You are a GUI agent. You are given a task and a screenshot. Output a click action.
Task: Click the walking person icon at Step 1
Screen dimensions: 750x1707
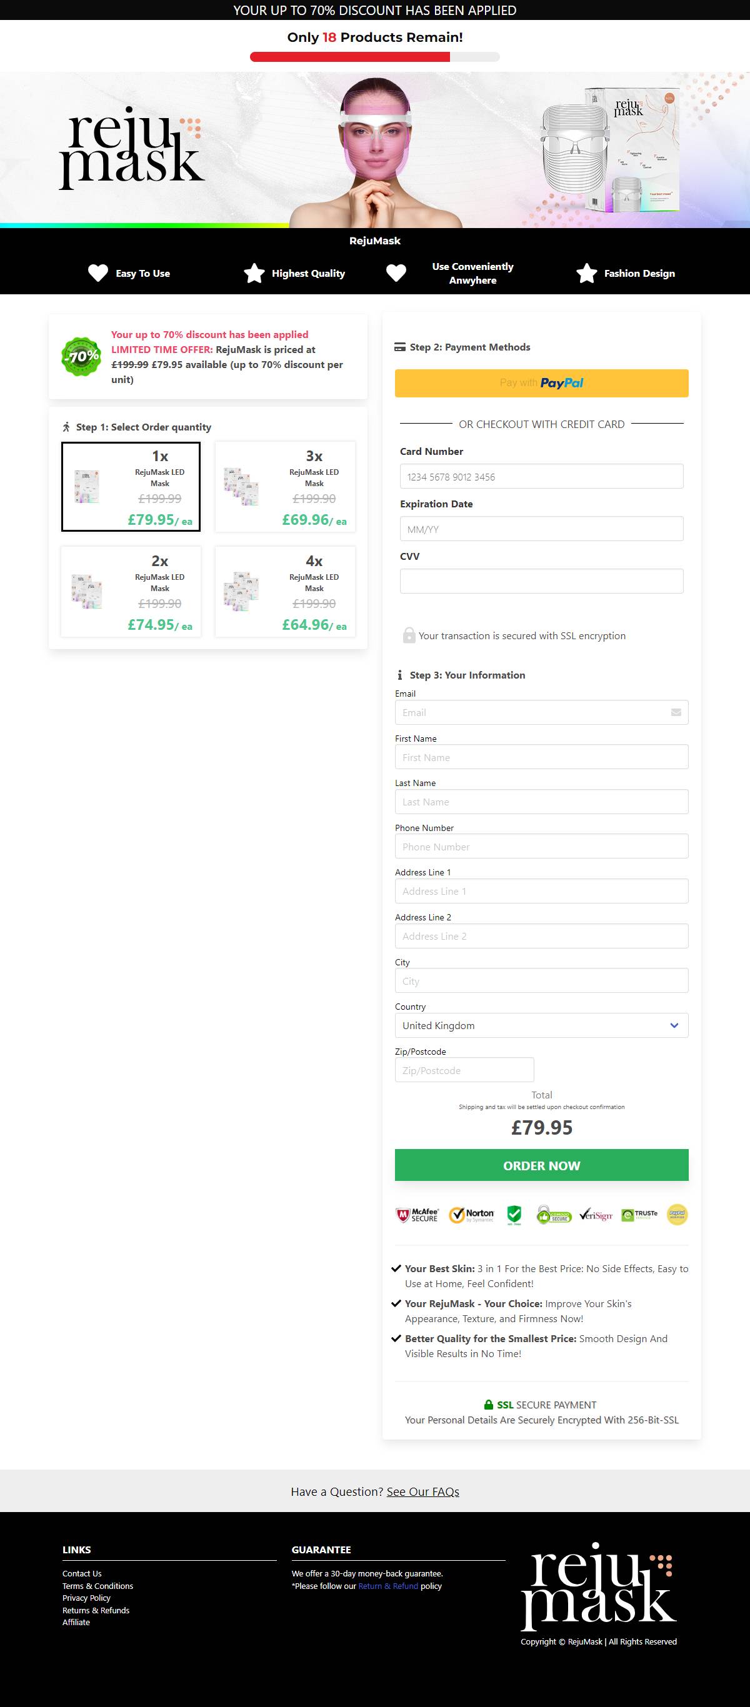pyautogui.click(x=66, y=427)
